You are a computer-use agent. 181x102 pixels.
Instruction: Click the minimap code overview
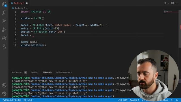171,12
